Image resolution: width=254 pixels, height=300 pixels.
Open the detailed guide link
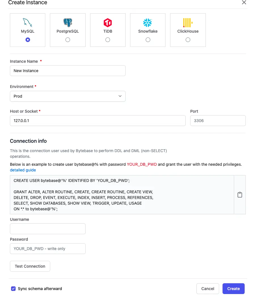coord(23,170)
